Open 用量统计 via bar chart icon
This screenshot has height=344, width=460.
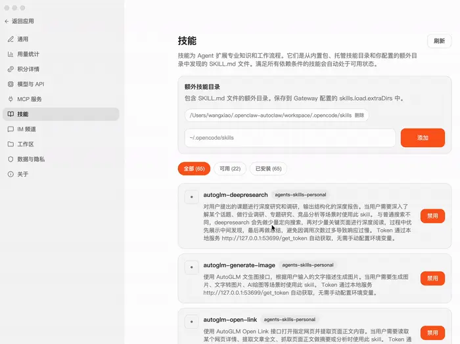(x=11, y=54)
